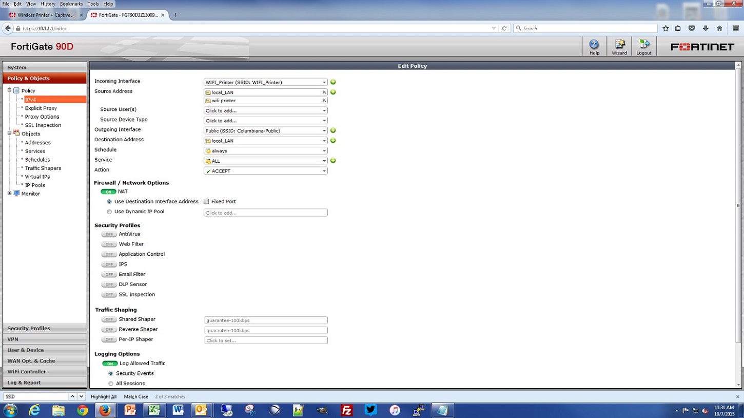Open the Virtual IPs page
The width and height of the screenshot is (744, 418).
coord(37,177)
